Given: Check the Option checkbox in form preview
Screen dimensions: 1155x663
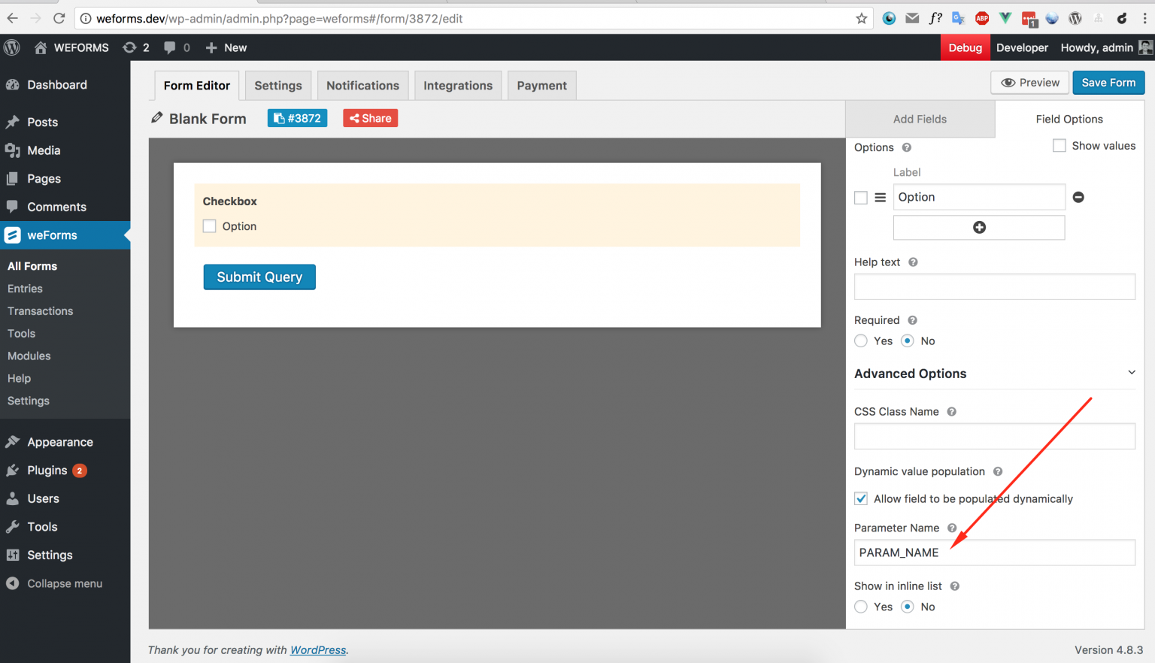Looking at the screenshot, I should (210, 226).
